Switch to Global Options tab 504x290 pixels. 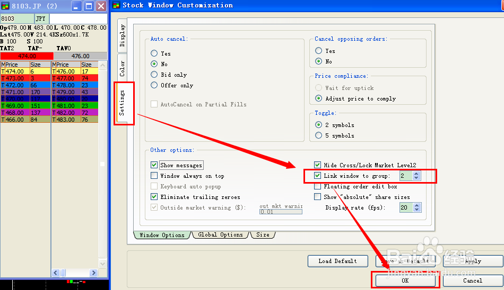pos(221,235)
